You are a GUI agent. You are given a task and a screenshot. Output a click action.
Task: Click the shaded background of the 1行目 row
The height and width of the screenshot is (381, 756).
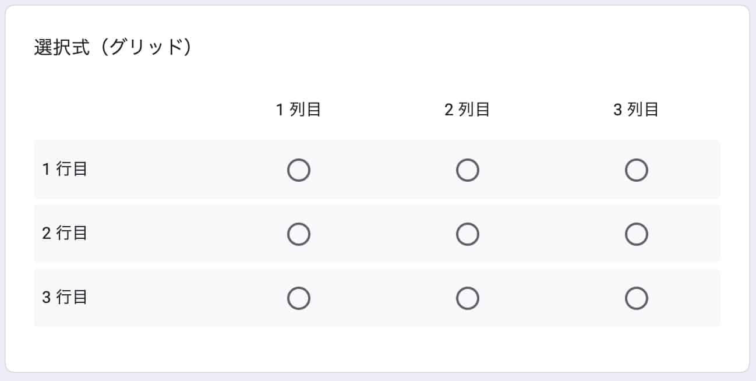click(x=175, y=170)
